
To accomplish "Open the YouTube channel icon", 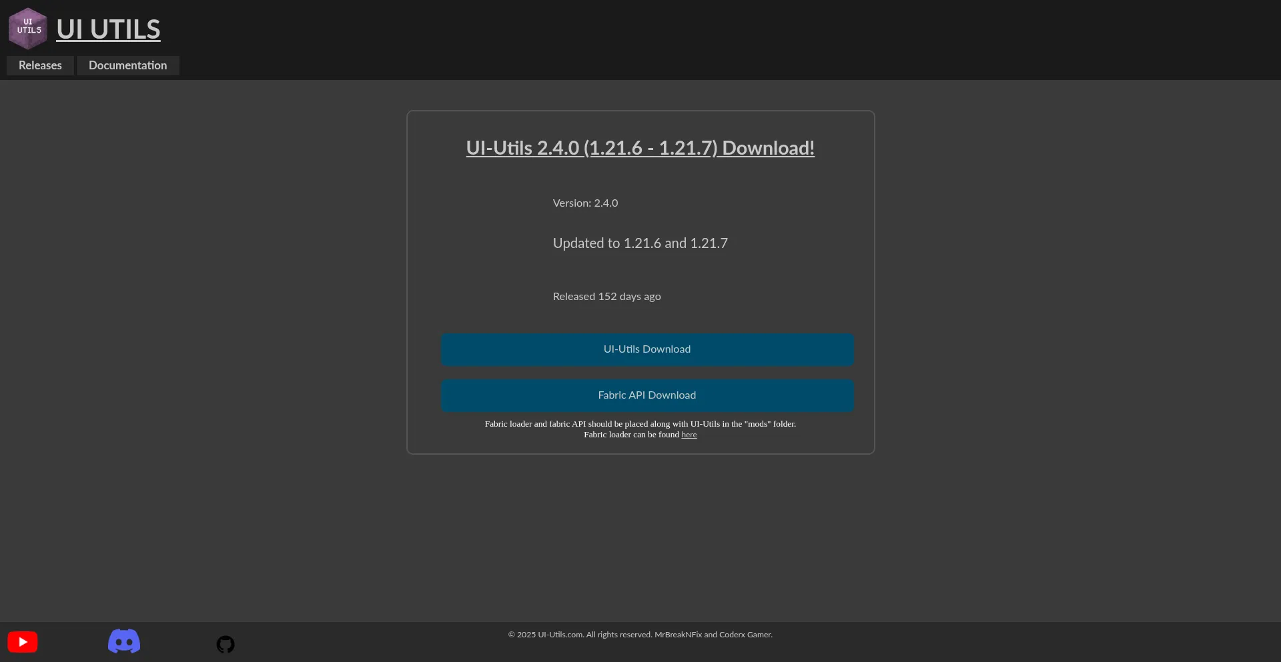I will pos(22,641).
